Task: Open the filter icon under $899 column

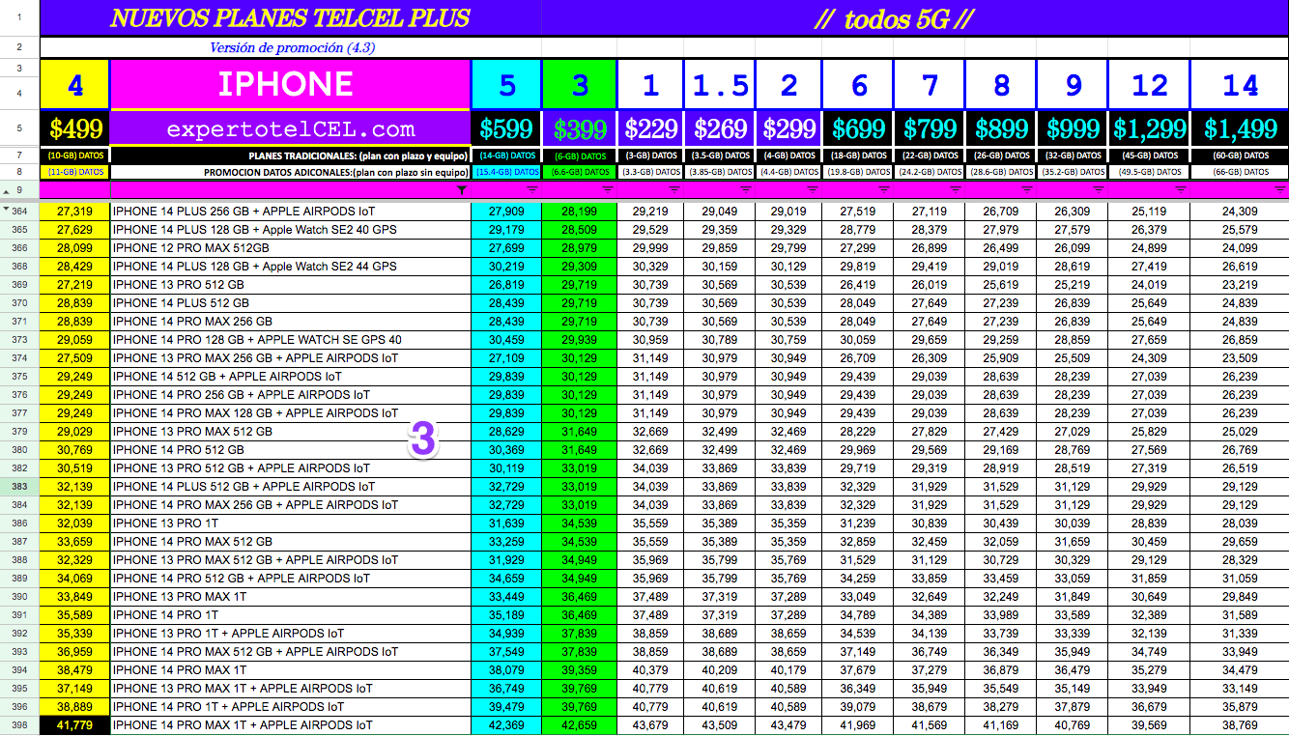Action: coord(1027,190)
